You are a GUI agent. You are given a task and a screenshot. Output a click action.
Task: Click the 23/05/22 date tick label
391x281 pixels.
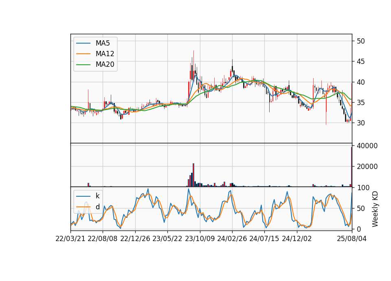point(167,239)
